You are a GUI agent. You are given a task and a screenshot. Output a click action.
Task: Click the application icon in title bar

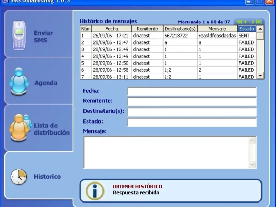(5, 1)
